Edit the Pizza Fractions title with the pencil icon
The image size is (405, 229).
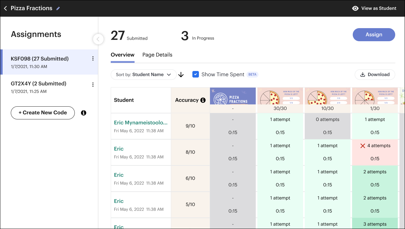58,9
